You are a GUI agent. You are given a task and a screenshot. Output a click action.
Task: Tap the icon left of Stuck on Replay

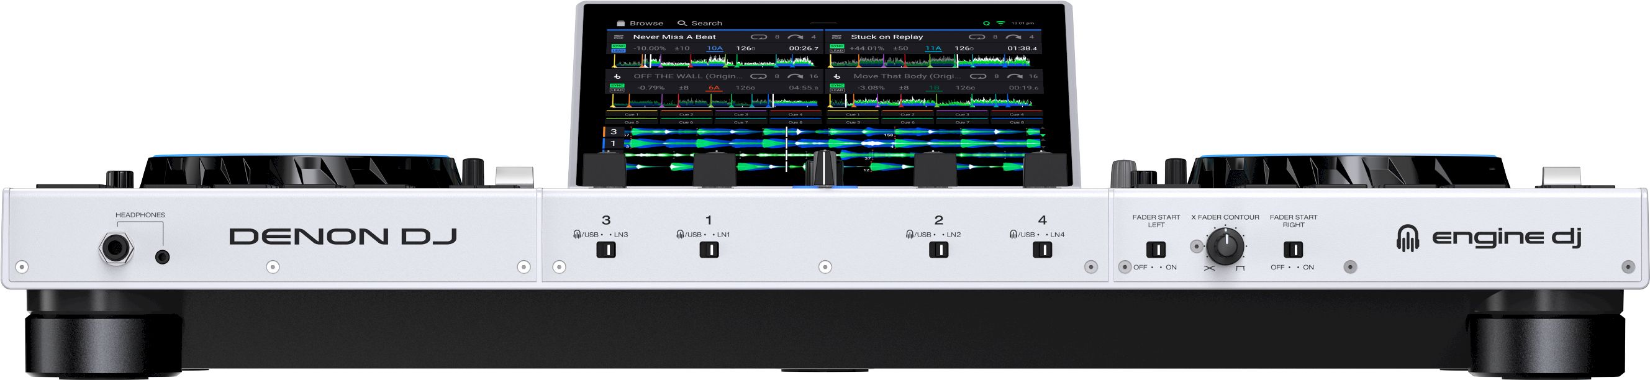[836, 37]
